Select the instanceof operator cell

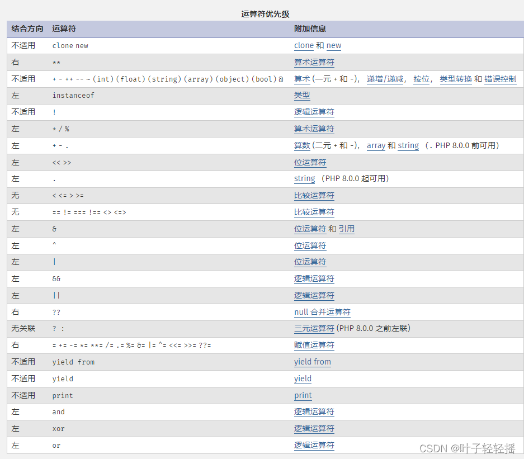coord(73,96)
